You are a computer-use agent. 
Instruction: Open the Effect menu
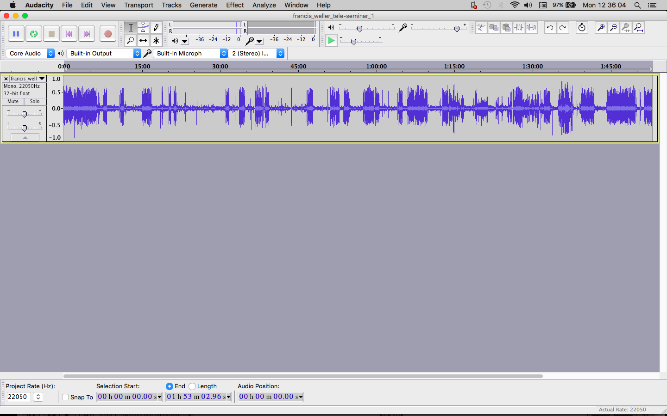click(235, 5)
